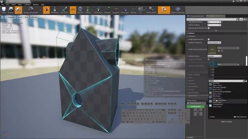
Task: Click the highlighted orange icon after Reset Camera
Action: pyautogui.click(x=164, y=10)
